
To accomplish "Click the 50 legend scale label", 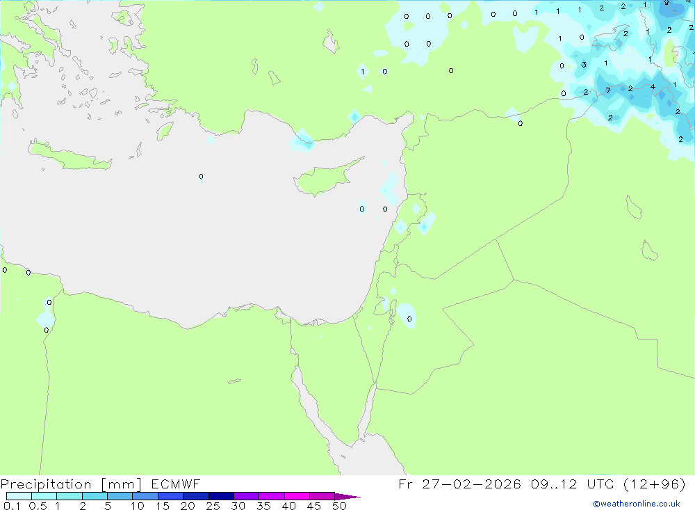I will pos(339,506).
